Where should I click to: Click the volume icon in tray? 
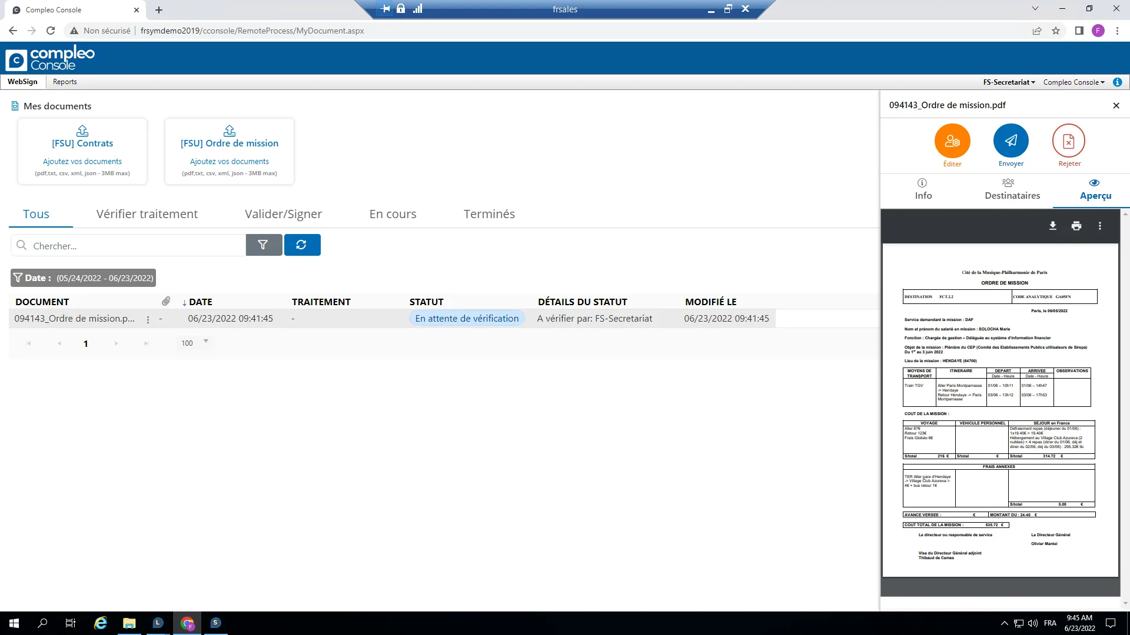point(1033,623)
